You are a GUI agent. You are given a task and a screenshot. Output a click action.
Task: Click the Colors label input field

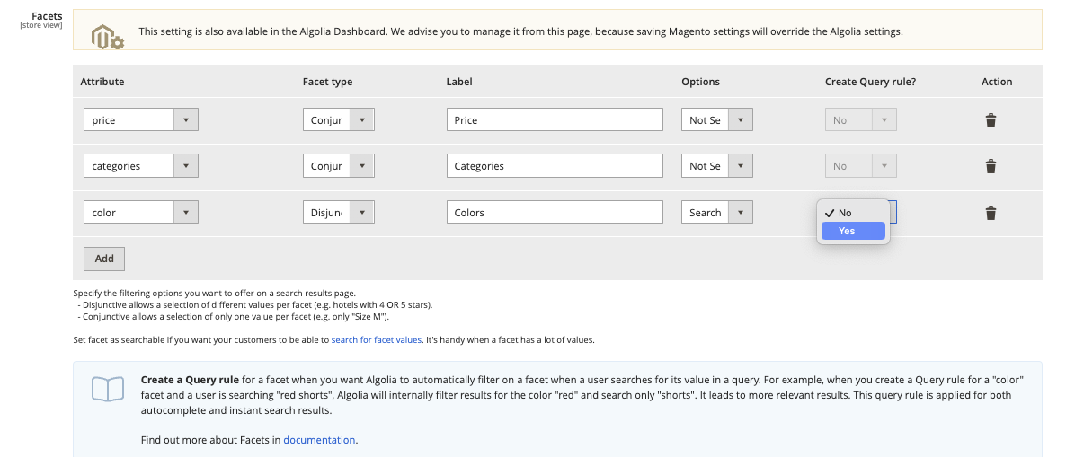click(x=554, y=213)
